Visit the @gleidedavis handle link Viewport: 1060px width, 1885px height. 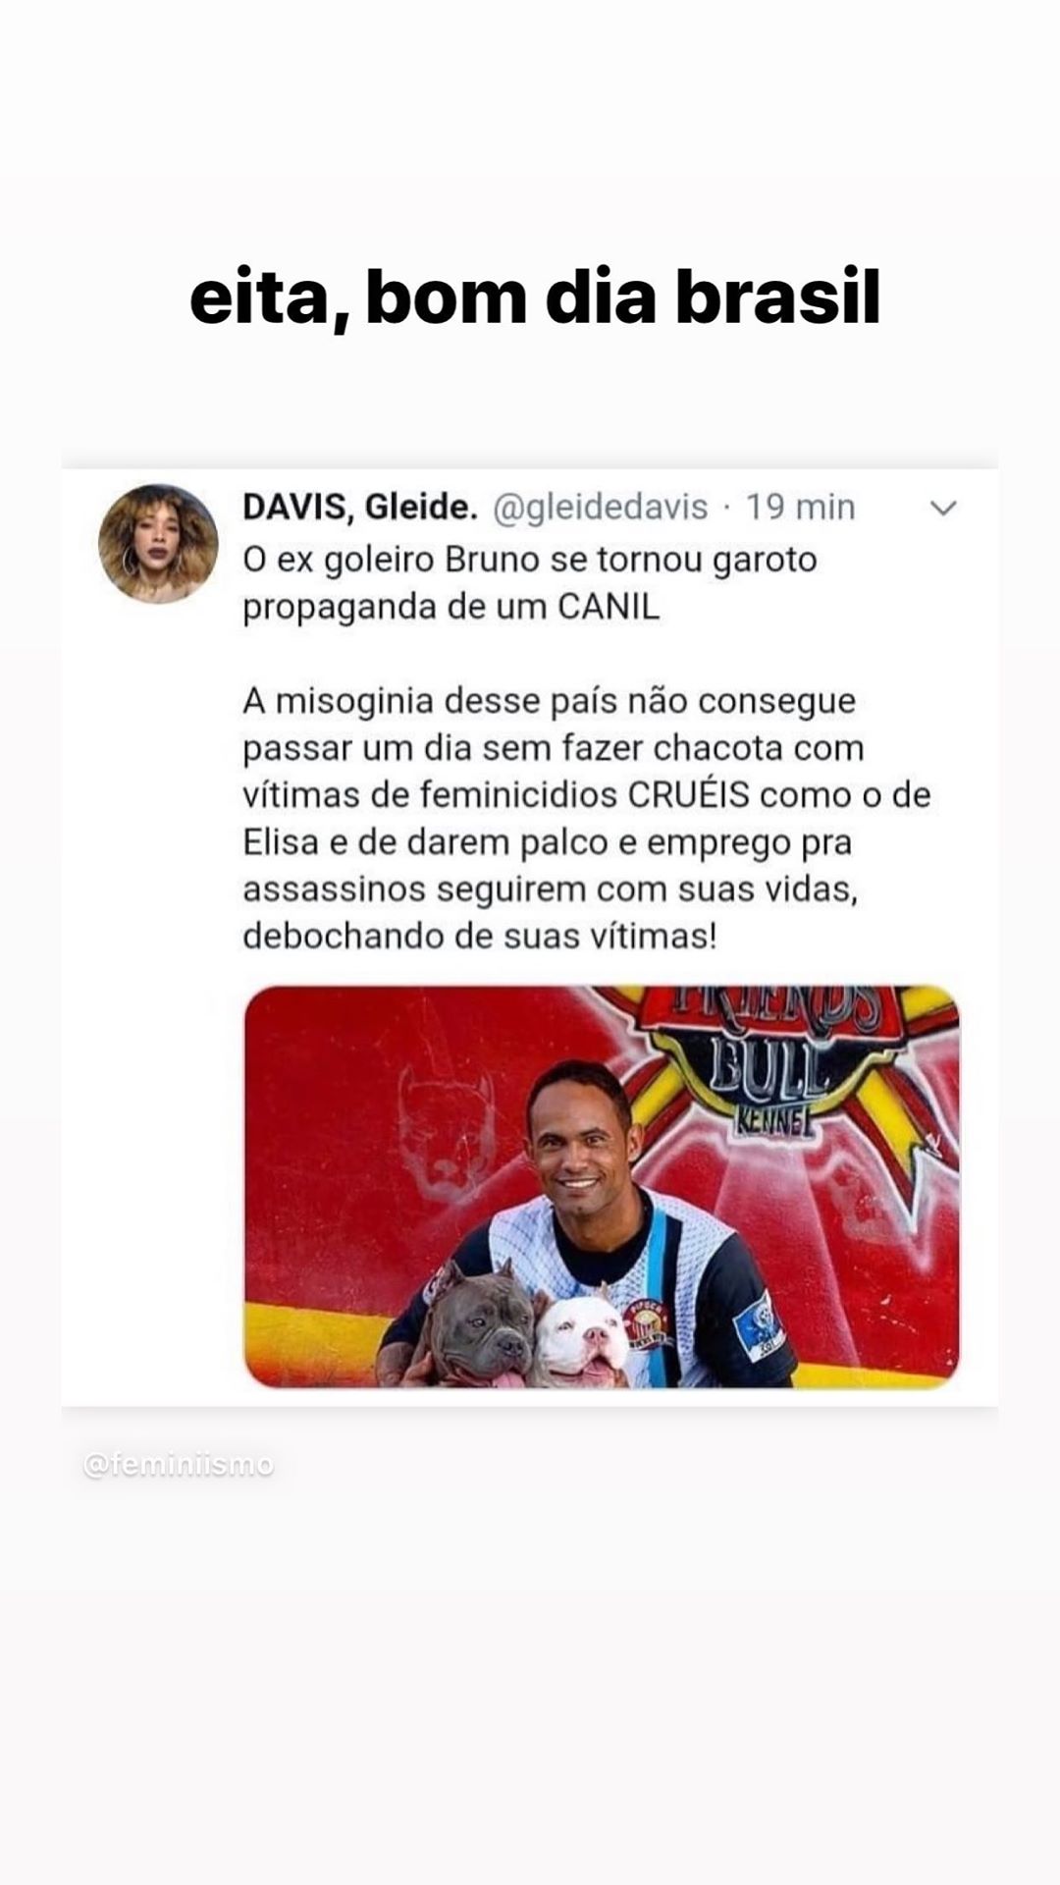tap(600, 508)
